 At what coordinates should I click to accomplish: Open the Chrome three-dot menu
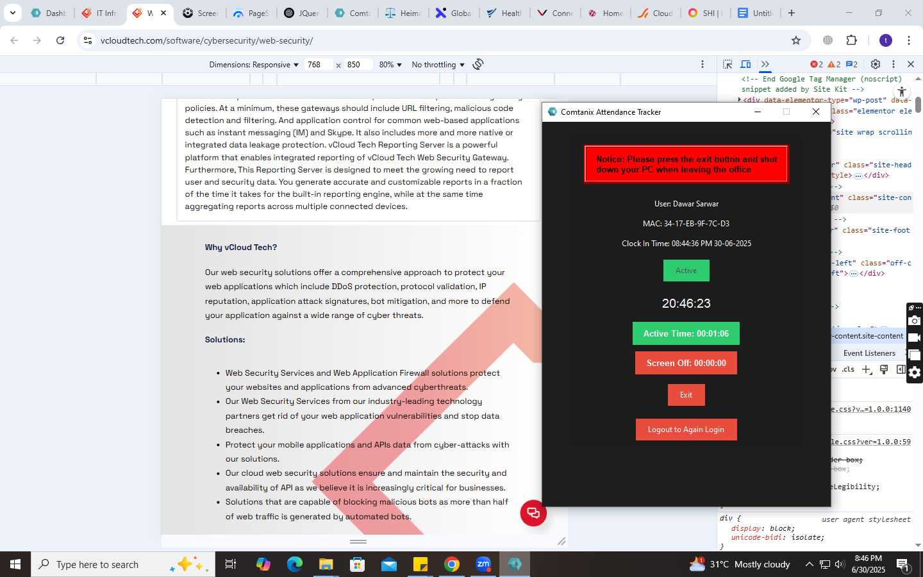pos(909,40)
